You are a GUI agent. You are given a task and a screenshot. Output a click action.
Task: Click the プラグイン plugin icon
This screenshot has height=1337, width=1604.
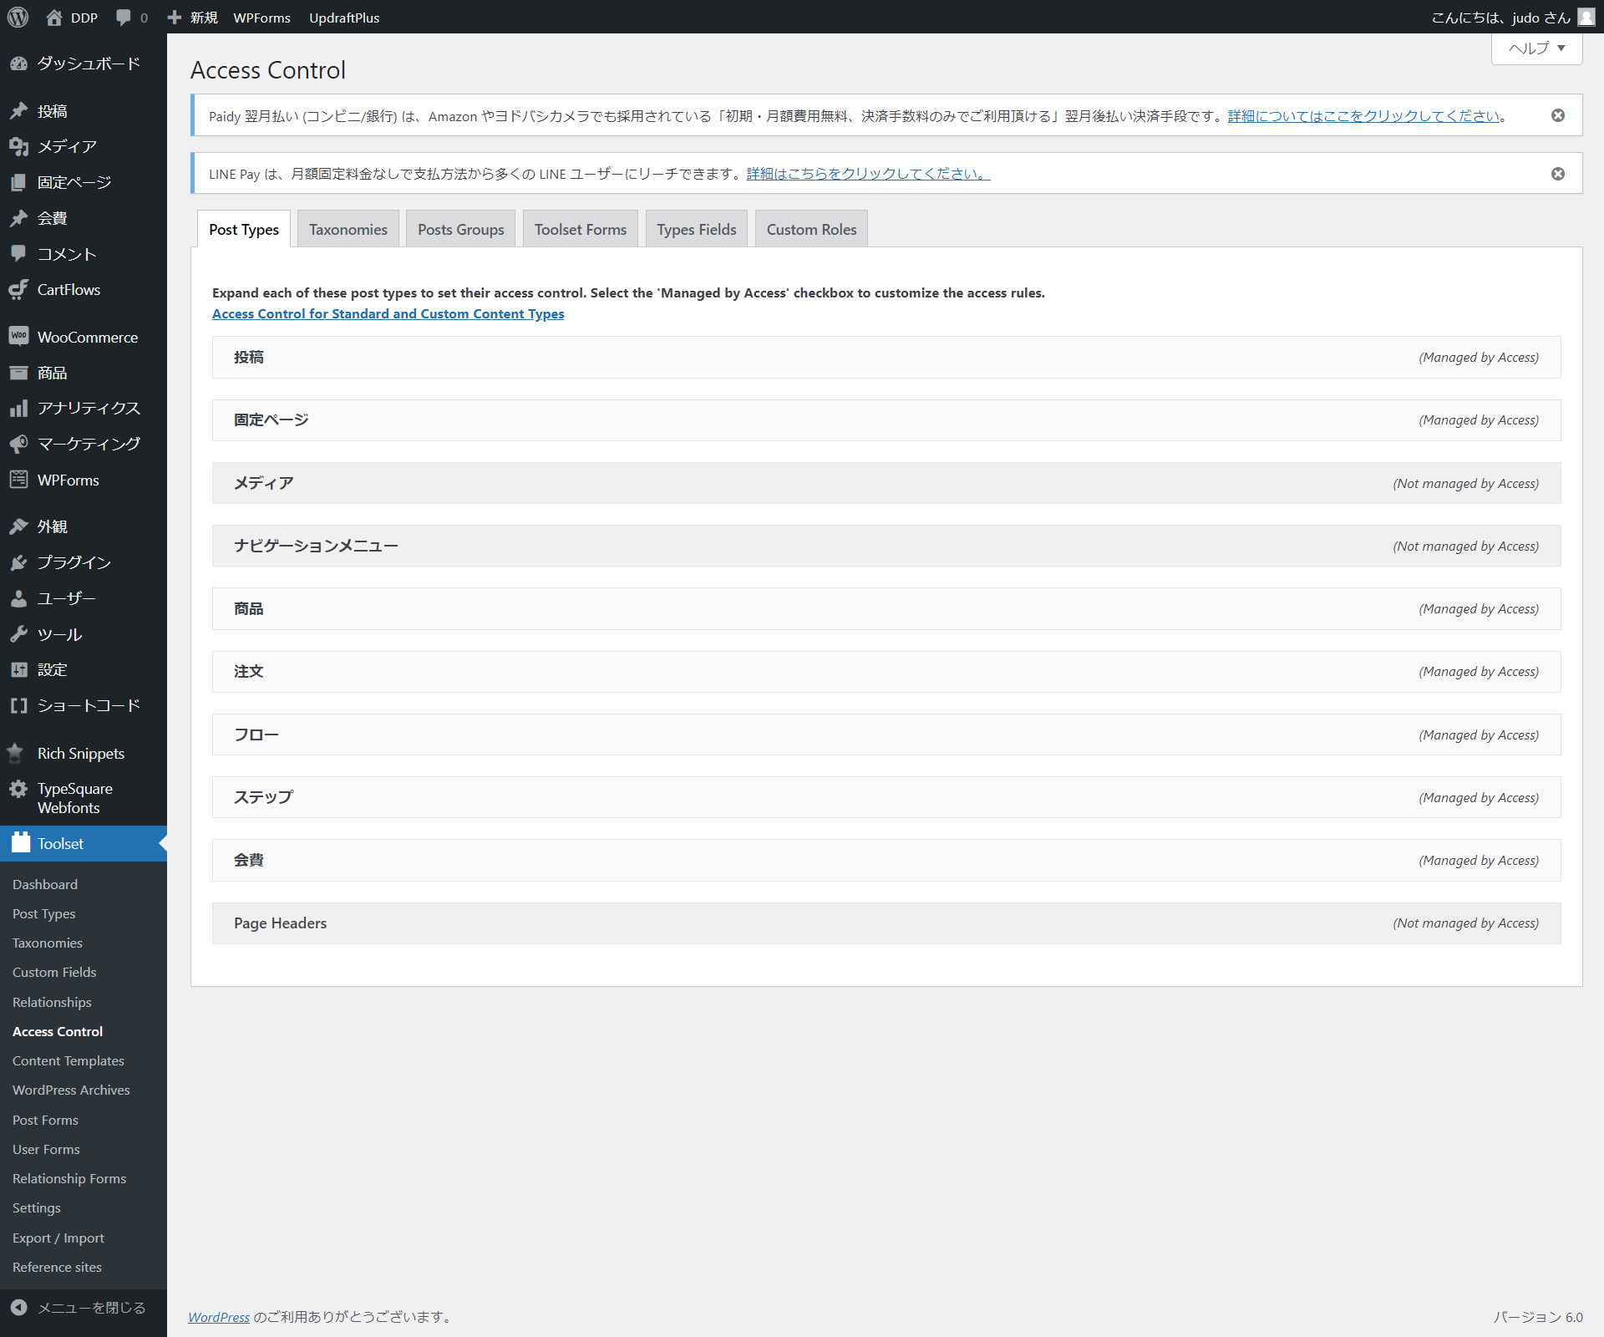(18, 562)
